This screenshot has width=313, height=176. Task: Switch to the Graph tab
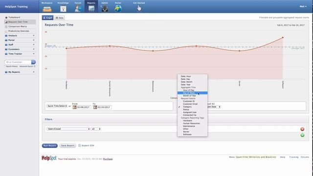[48, 18]
